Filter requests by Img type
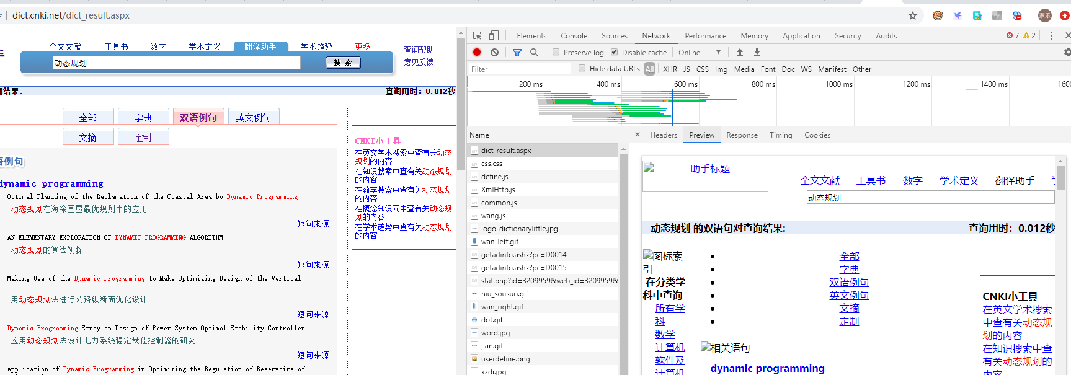 point(721,69)
